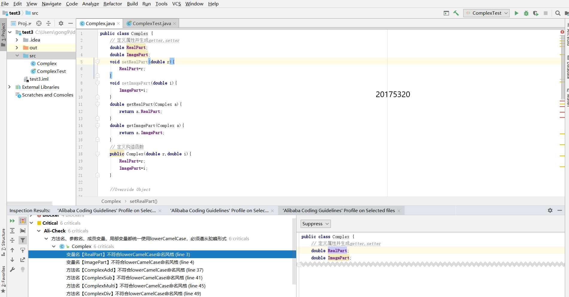Toggle group by directory icon in inspection results
This screenshot has width=569, height=297.
[23, 231]
